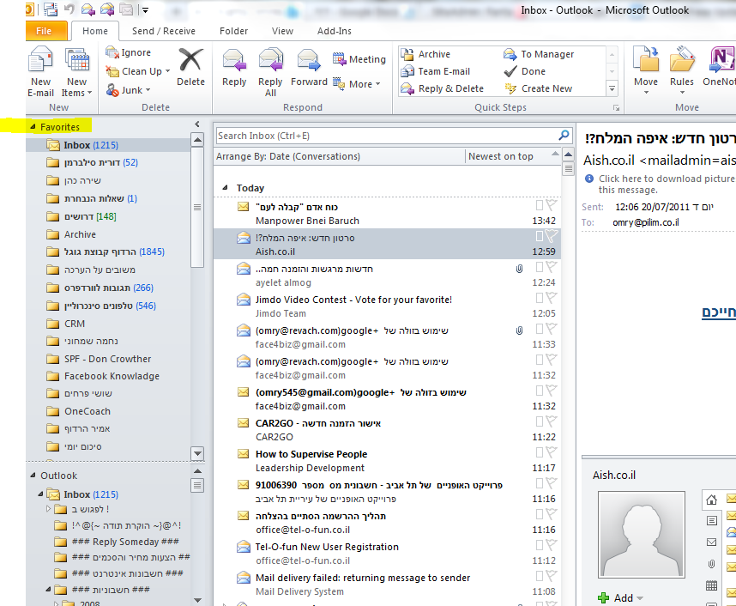Run the Team E-mail quick step

[436, 71]
